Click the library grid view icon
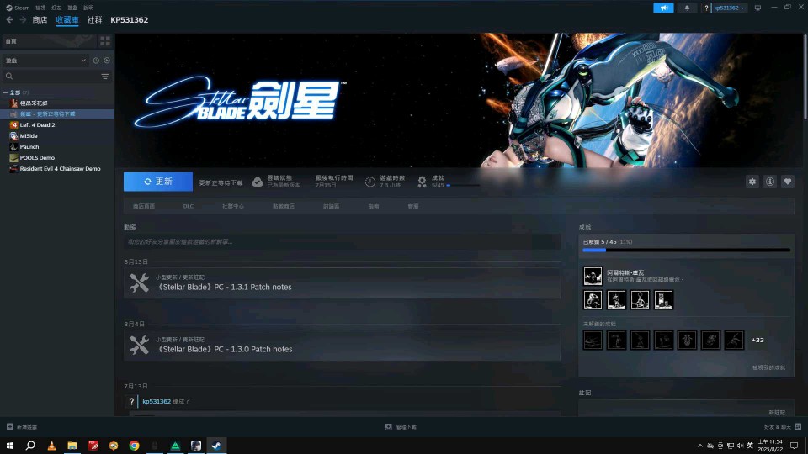The image size is (808, 454). pos(105,40)
